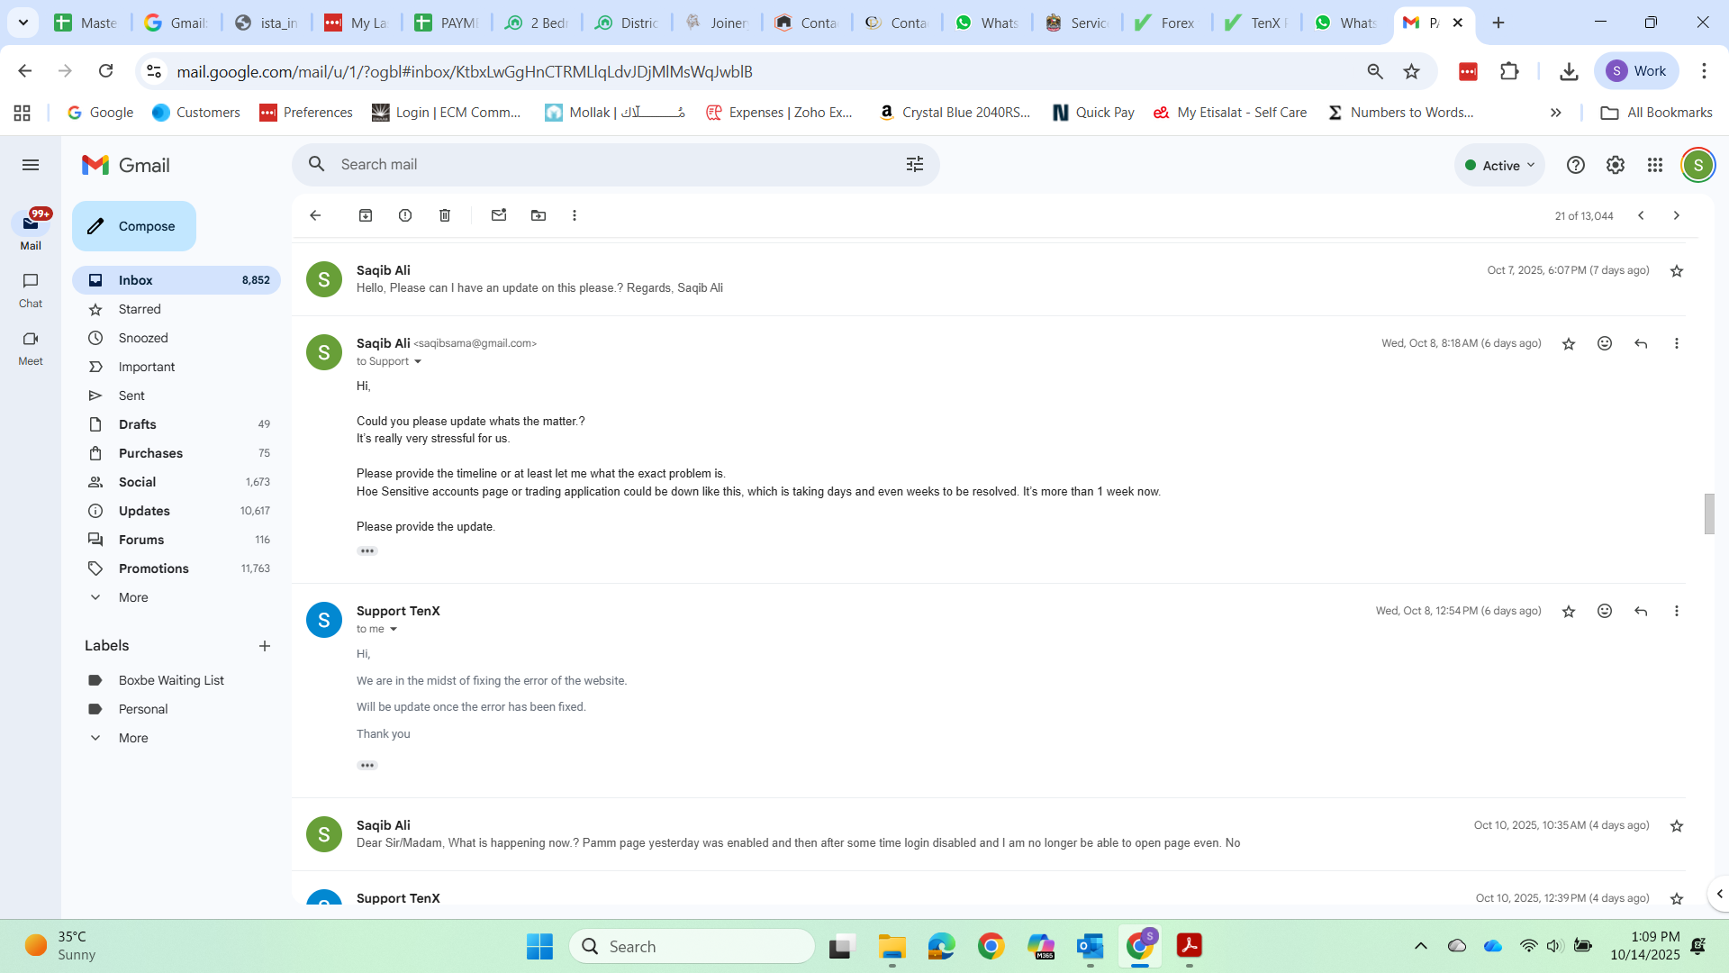Mark conversation as unread
Screen dimensions: 1729x973
tap(499, 215)
